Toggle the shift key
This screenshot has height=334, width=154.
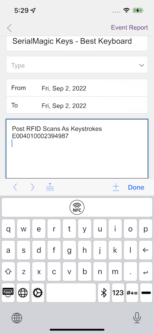point(8,272)
